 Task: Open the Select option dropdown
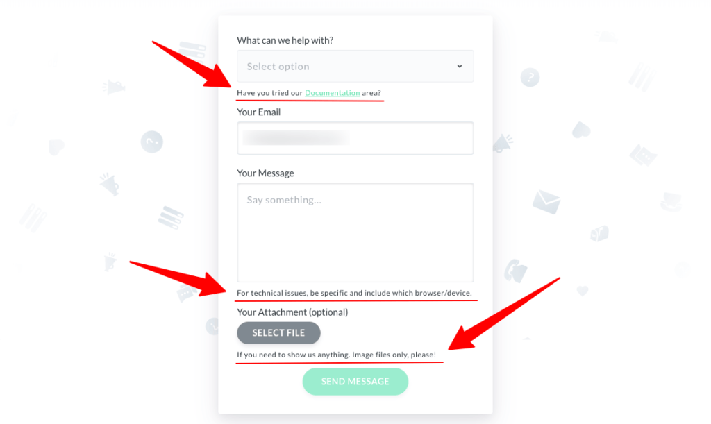tap(355, 66)
